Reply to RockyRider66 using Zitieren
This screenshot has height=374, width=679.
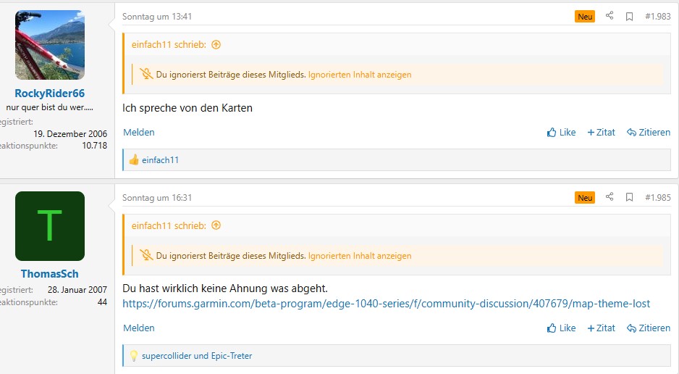tap(649, 132)
